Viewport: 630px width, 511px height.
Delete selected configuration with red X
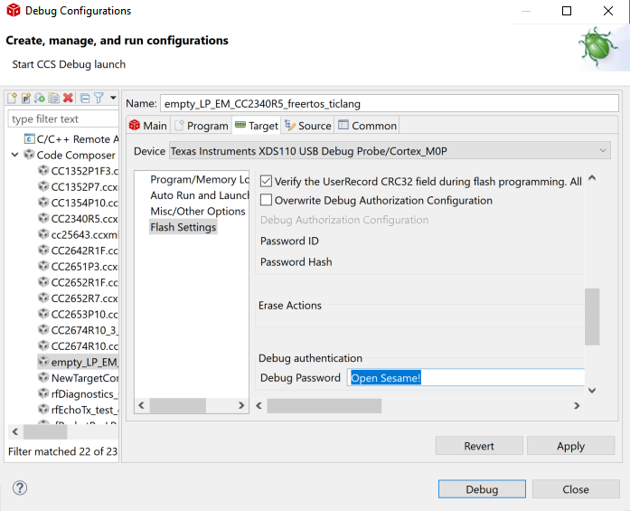click(x=68, y=98)
